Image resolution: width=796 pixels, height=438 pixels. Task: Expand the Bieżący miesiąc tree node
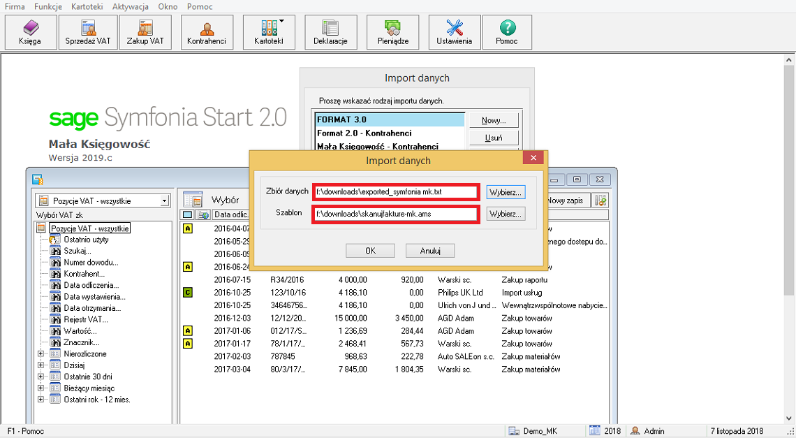pyautogui.click(x=40, y=388)
